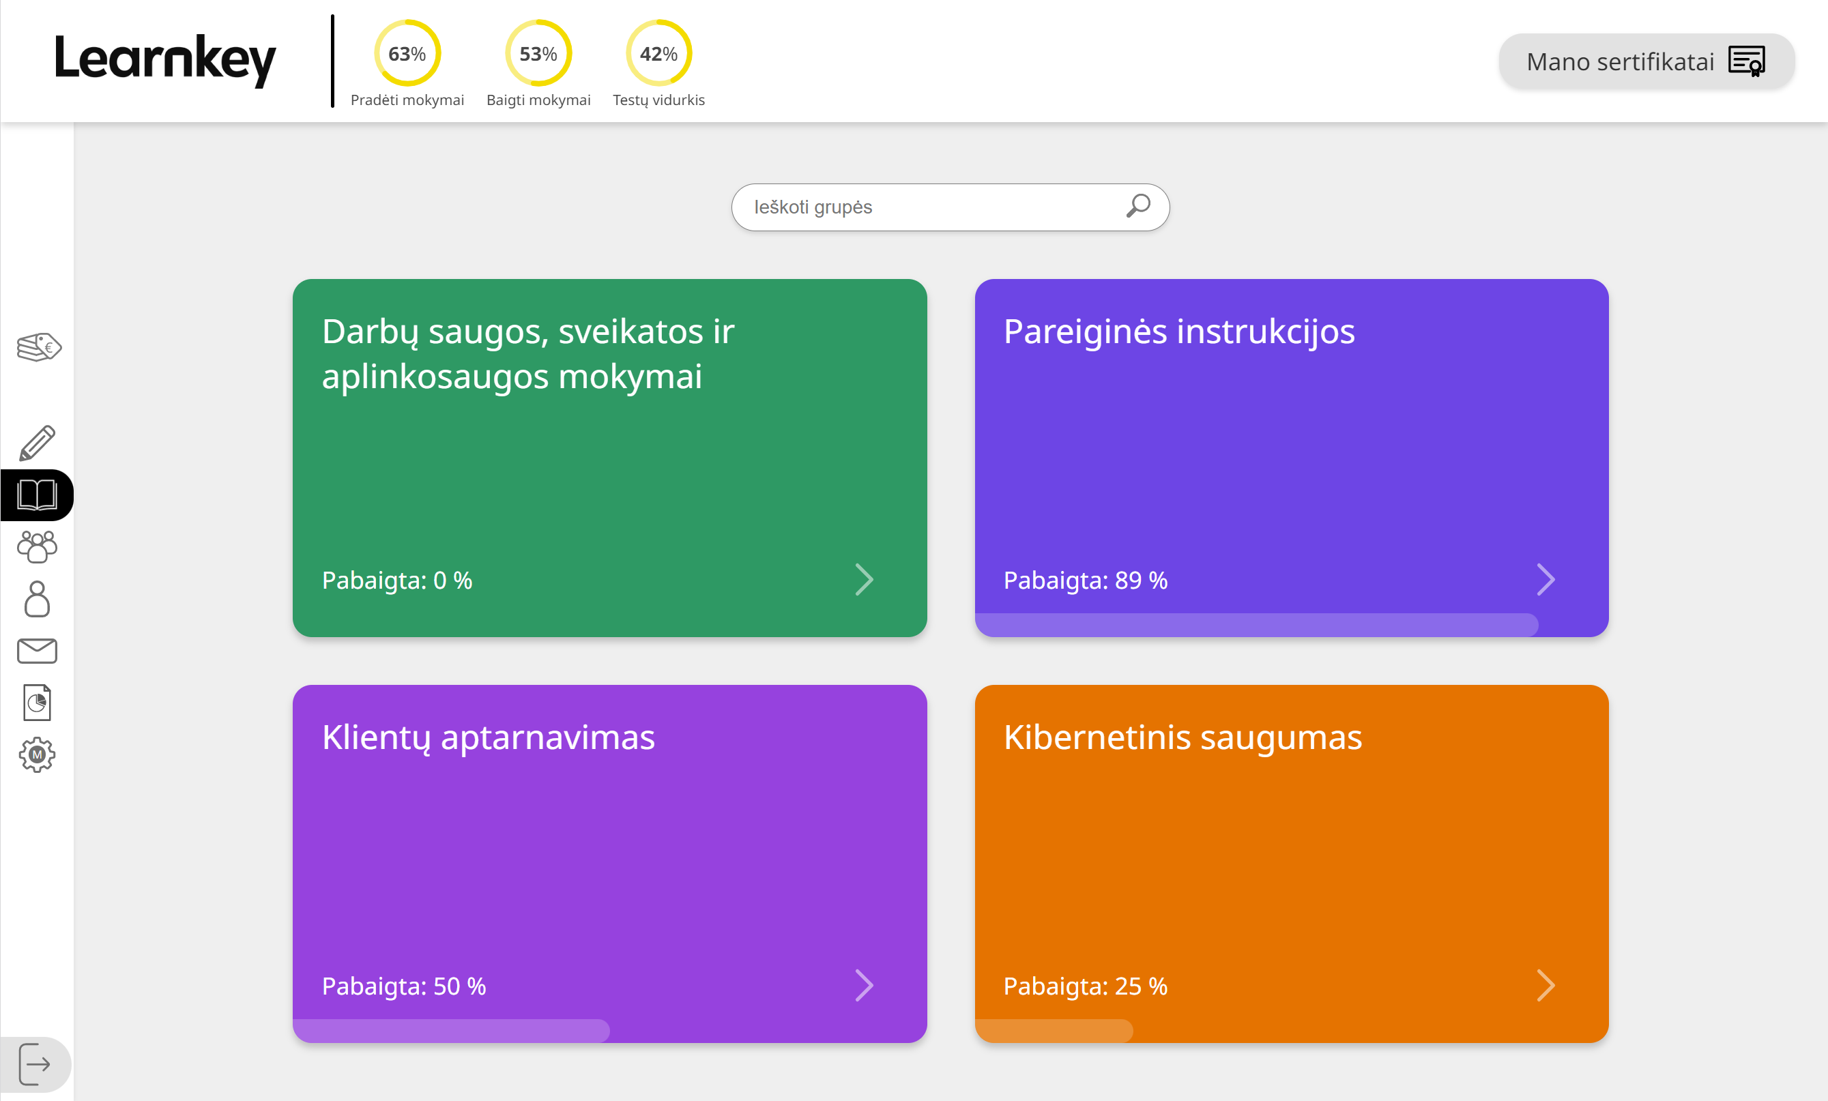The image size is (1828, 1101).
Task: Open the gear settings icon
Action: (x=37, y=754)
